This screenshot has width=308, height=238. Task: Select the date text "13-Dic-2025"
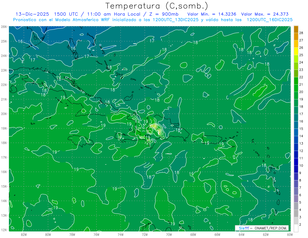click(x=32, y=14)
